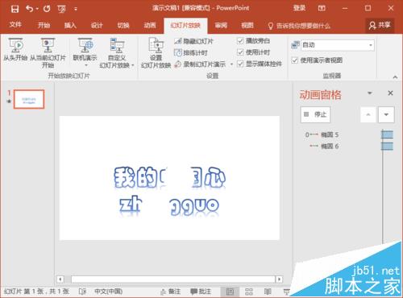Toggle the Use Timings (使用计时) checkbox

pos(240,52)
